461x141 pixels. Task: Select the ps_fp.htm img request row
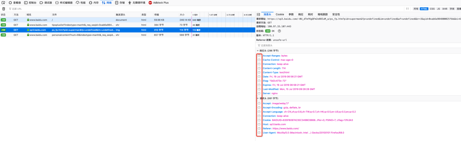pyautogui.click(x=127, y=30)
